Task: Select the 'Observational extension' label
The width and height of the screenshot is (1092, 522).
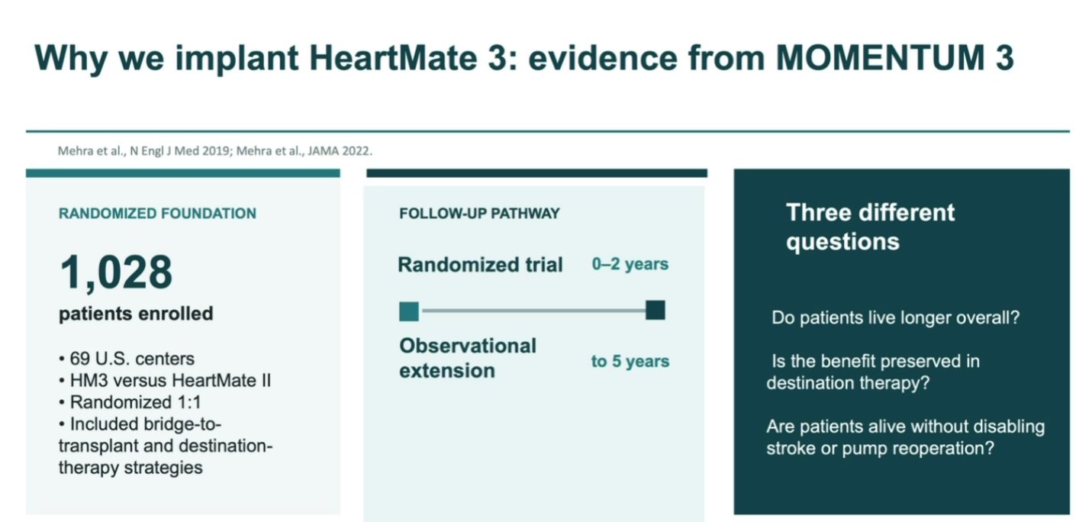Action: pos(468,358)
